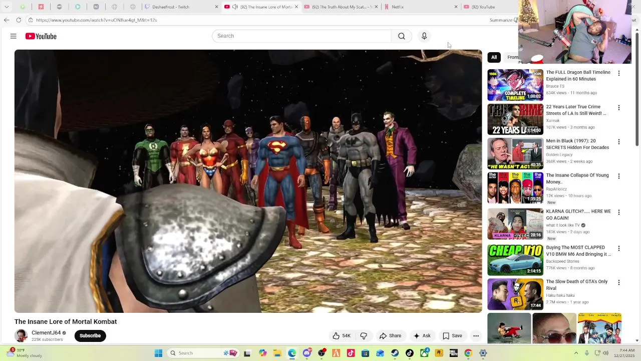The height and width of the screenshot is (361, 641).
Task: Click the YouTube logo to go home
Action: [41, 36]
